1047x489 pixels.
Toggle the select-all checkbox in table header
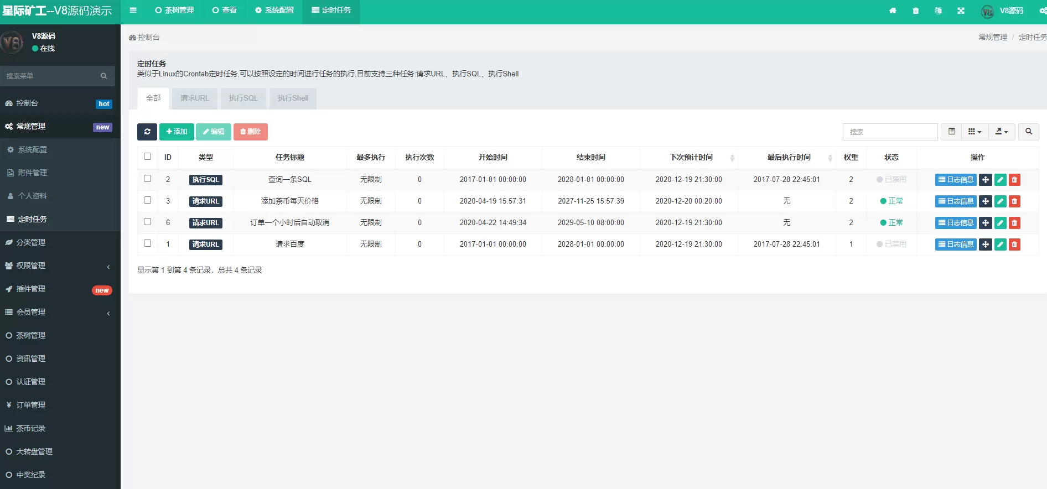click(x=147, y=157)
